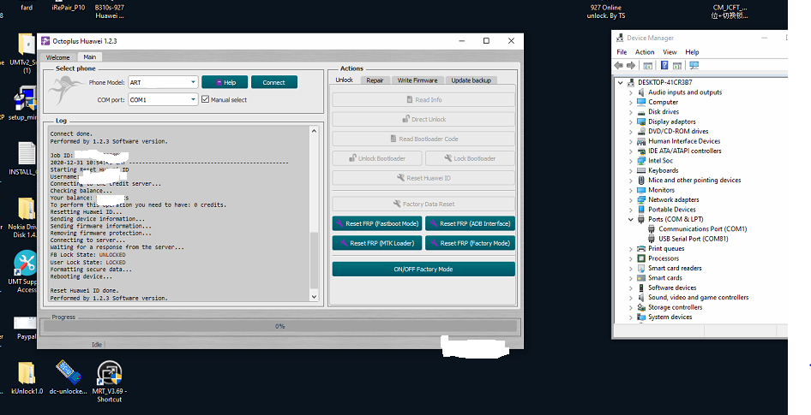811x415 pixels.
Task: Switch to the Welcome tab
Action: [x=58, y=57]
